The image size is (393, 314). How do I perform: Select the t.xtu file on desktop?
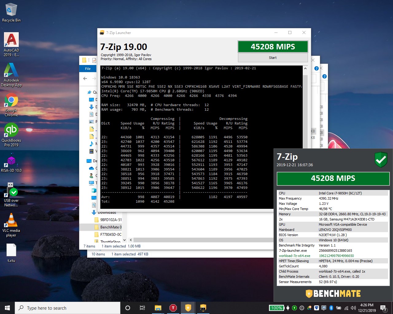click(x=11, y=253)
